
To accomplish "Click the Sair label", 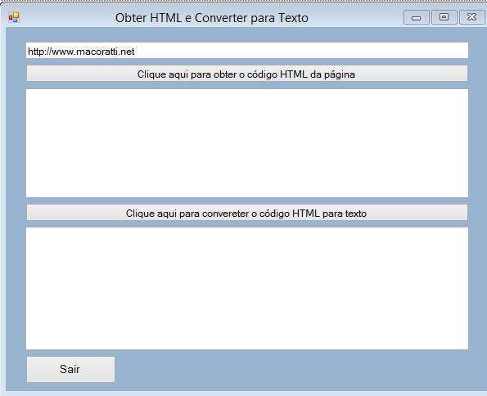I will click(70, 369).
